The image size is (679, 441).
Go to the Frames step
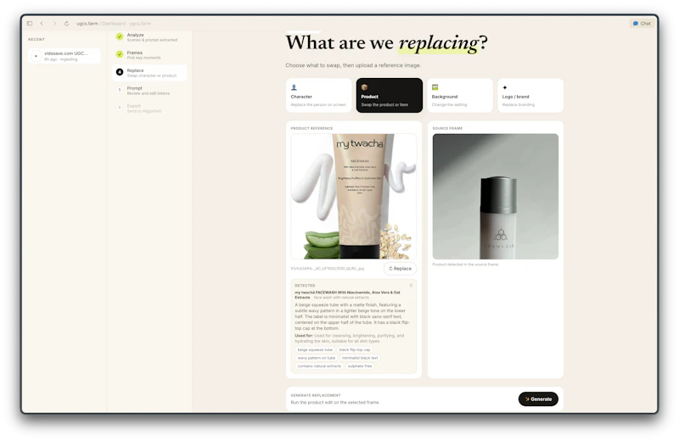[x=149, y=55]
